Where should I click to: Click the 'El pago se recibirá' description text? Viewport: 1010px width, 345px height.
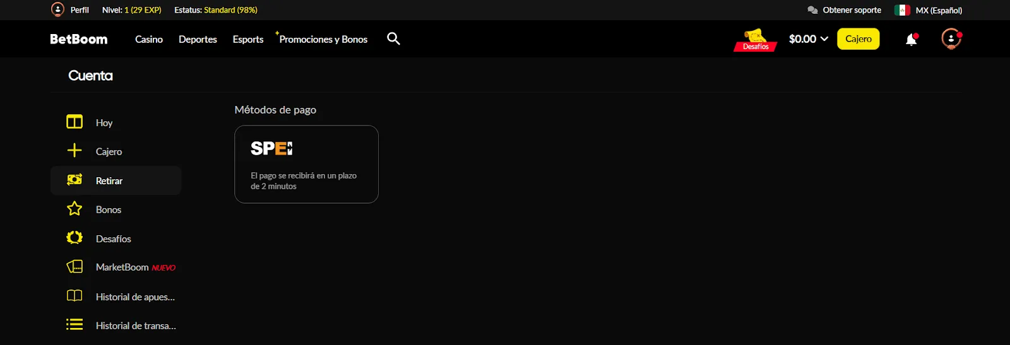pyautogui.click(x=304, y=180)
